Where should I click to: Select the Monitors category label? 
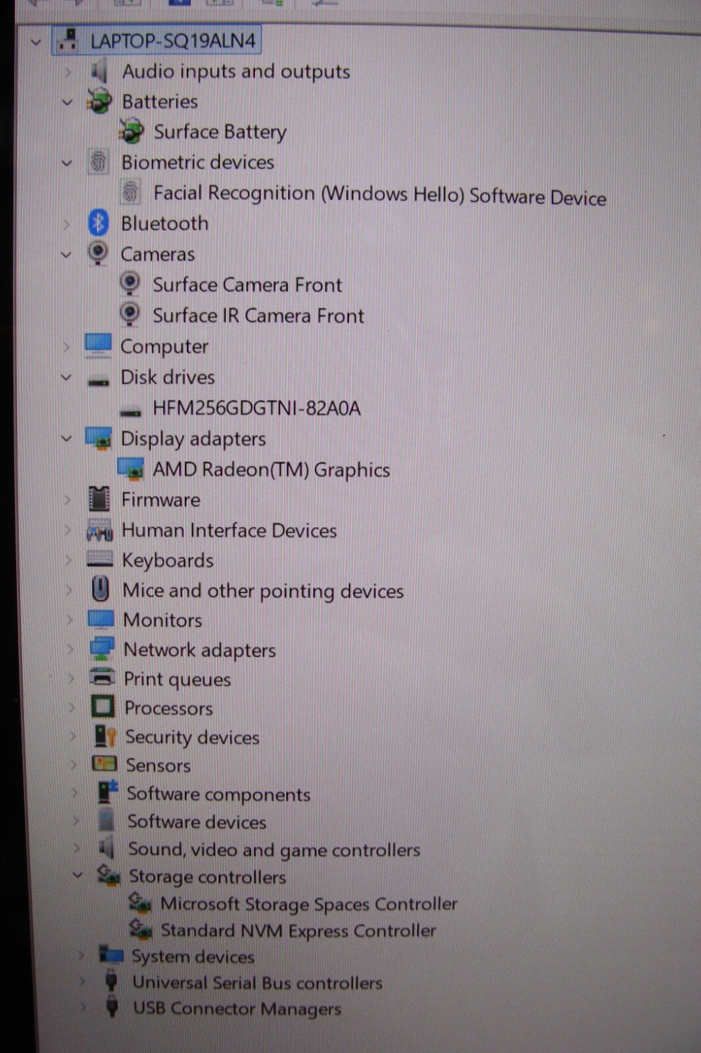[x=162, y=620]
